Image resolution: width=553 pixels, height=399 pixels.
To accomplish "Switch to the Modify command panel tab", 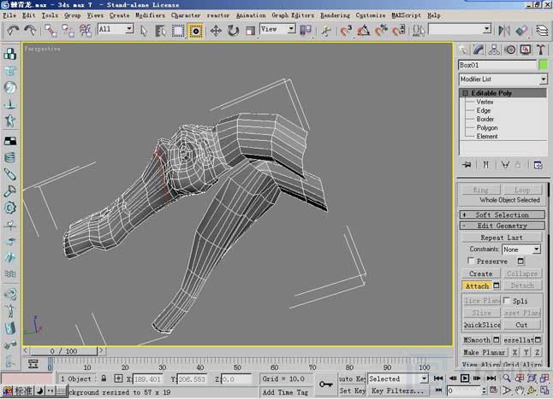I will coord(479,50).
